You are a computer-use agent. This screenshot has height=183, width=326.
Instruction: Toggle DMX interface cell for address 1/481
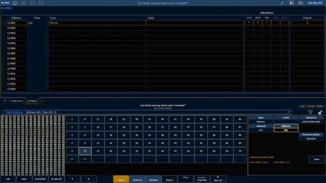click(x=267, y=23)
